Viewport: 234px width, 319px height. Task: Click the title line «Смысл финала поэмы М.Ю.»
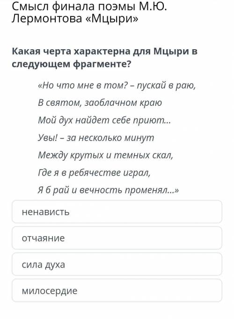89,7
